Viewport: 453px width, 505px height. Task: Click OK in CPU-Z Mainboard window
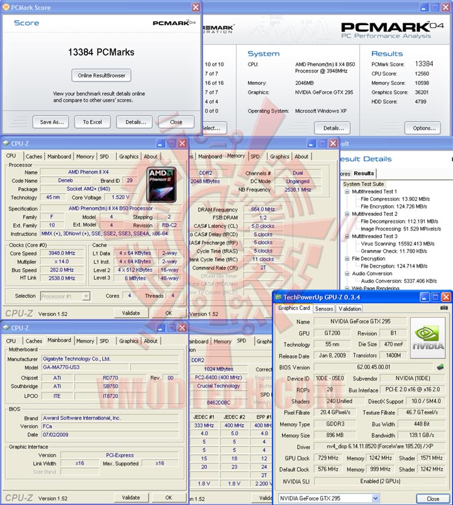pyautogui.click(x=169, y=497)
